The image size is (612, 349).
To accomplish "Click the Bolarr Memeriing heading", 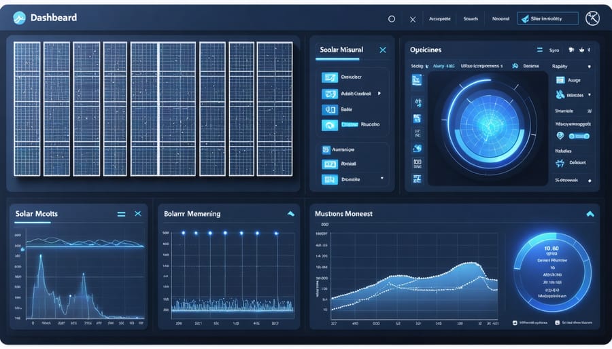I will (192, 214).
